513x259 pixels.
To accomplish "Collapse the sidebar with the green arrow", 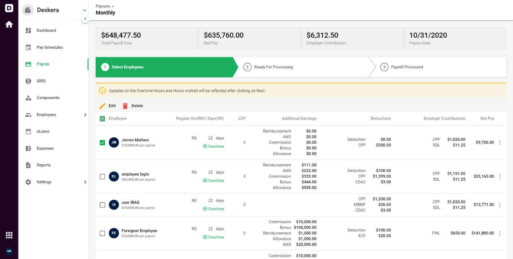I will 85,19.
